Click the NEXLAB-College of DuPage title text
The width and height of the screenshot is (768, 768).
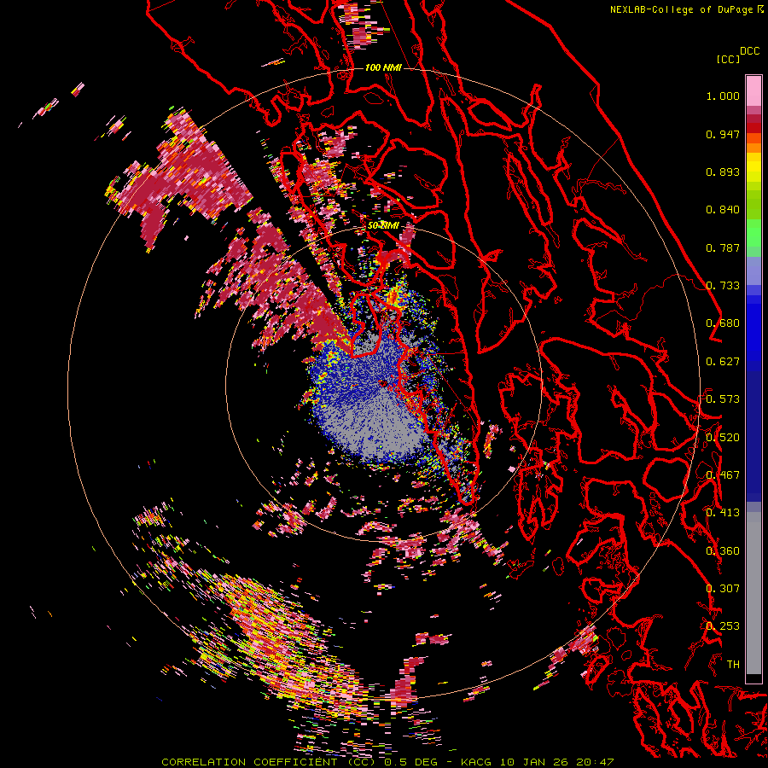pyautogui.click(x=687, y=9)
